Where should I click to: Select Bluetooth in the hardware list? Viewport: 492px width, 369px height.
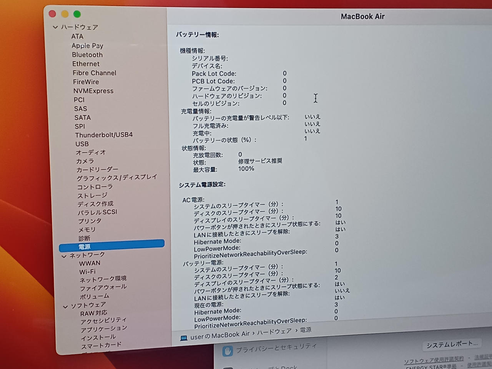tap(87, 55)
